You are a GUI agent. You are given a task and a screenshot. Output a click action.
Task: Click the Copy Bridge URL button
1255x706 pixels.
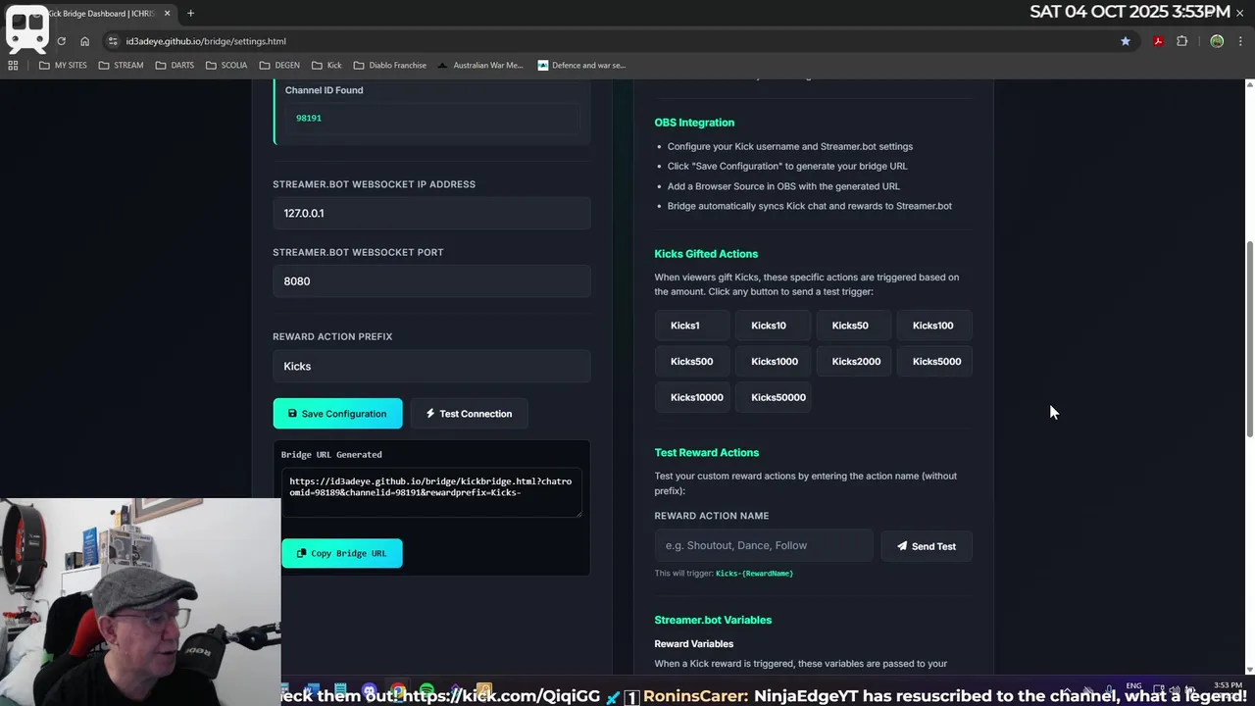(341, 553)
